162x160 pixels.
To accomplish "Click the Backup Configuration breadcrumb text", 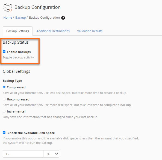I will point(44,18).
